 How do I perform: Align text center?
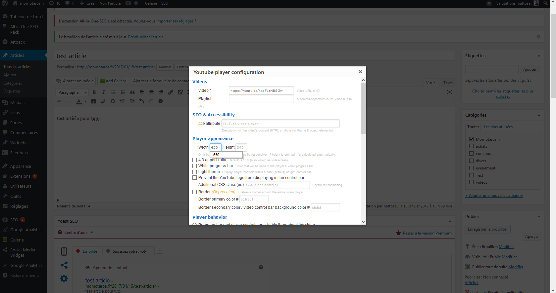151,92
